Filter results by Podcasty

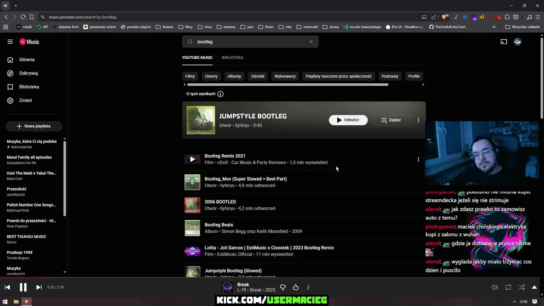pyautogui.click(x=390, y=76)
